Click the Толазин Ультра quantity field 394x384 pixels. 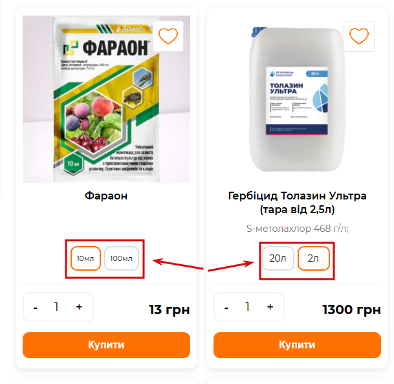248,307
